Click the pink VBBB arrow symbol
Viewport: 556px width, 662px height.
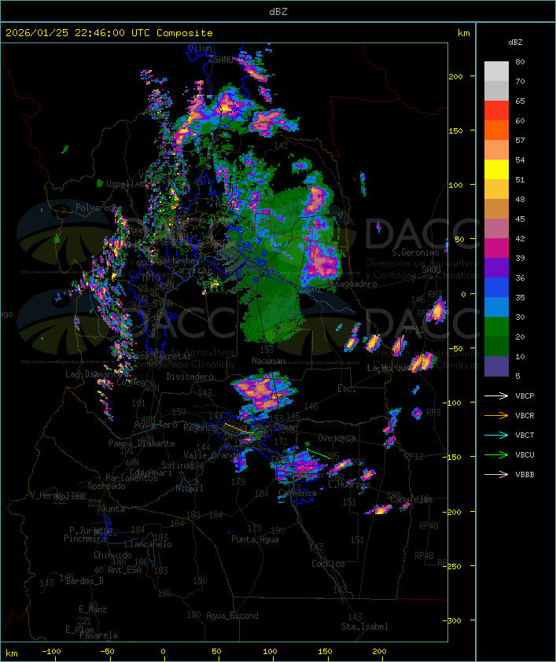coord(496,474)
